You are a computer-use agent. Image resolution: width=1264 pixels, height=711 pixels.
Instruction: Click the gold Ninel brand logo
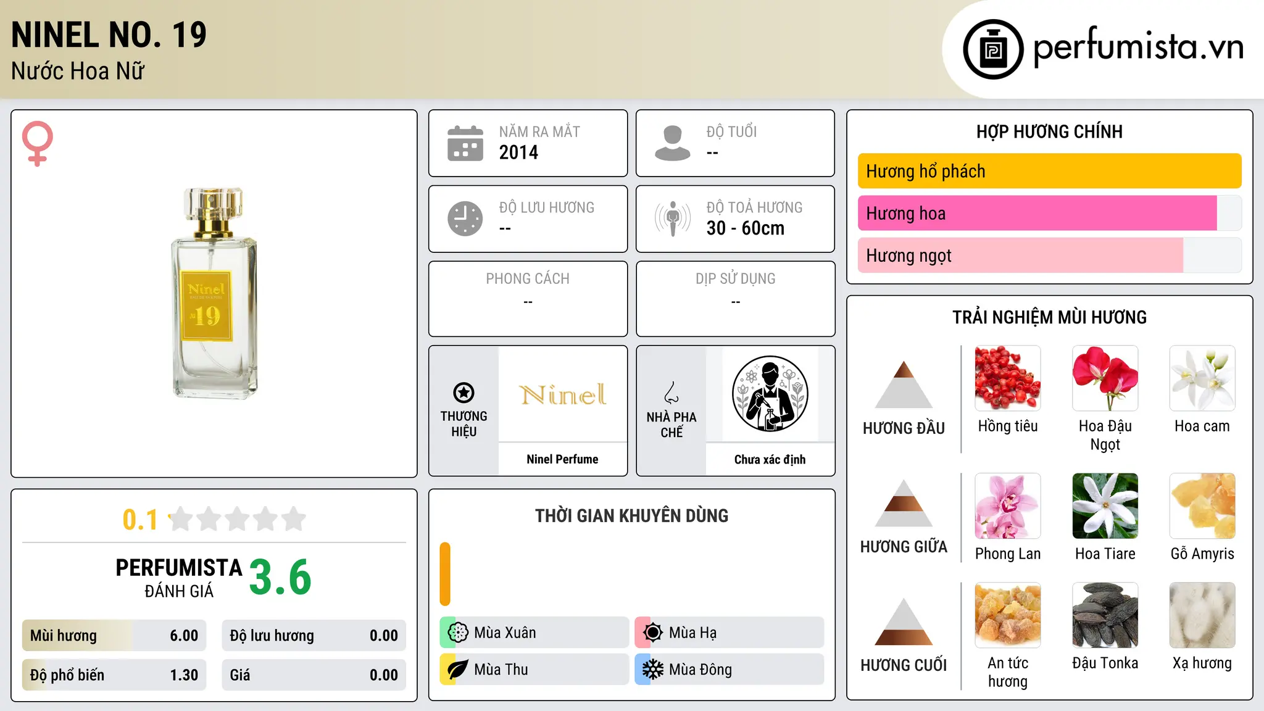(x=562, y=395)
